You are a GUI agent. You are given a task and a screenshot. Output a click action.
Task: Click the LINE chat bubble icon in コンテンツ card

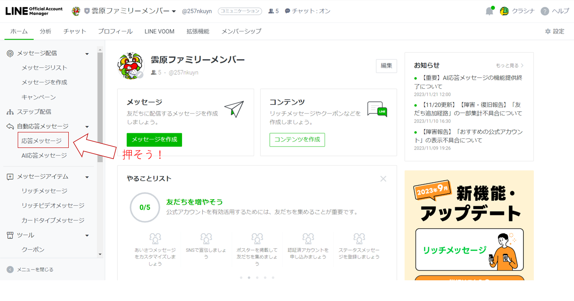[377, 109]
